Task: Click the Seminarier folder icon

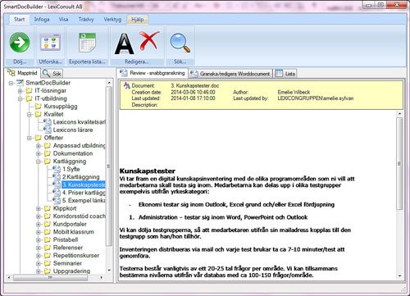Action: (x=48, y=263)
